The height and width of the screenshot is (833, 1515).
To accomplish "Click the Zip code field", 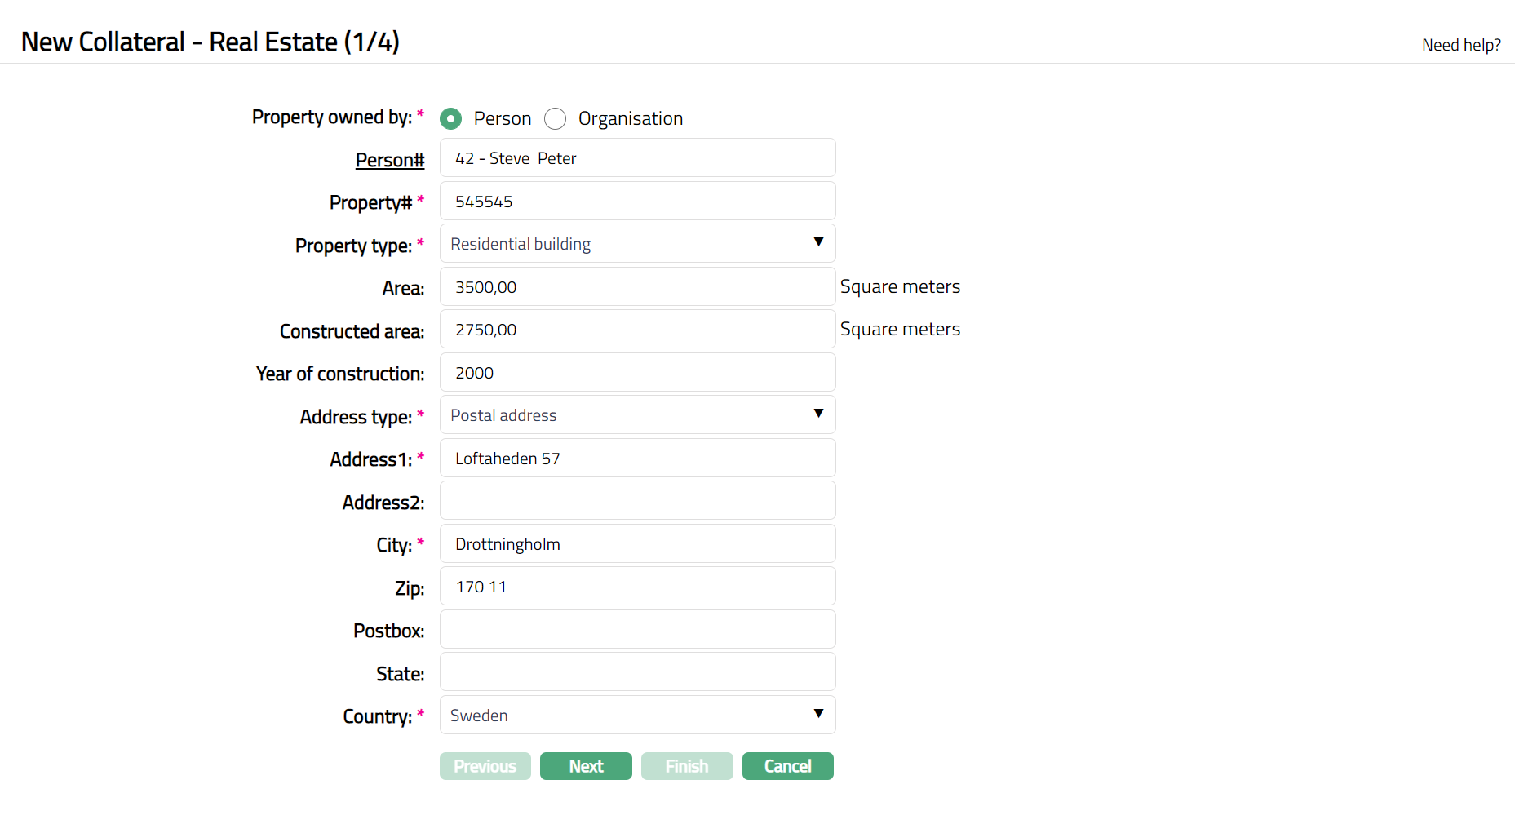I will tap(637, 587).
